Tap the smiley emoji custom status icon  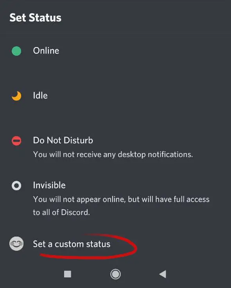(x=16, y=244)
